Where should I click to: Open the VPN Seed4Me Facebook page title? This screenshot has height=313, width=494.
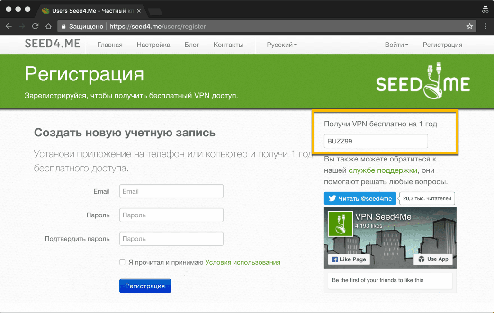click(x=383, y=217)
